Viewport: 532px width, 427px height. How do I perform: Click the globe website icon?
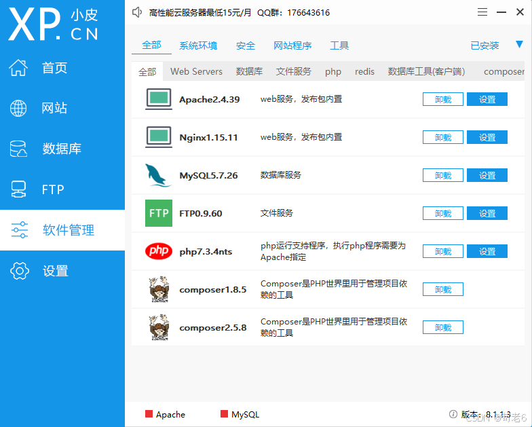click(18, 109)
